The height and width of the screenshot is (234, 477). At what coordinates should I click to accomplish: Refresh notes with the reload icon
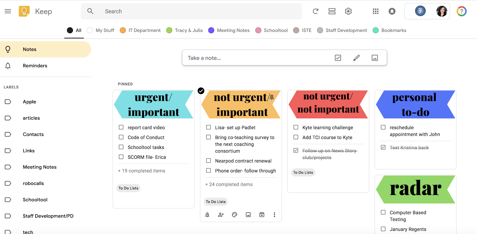coord(315,11)
